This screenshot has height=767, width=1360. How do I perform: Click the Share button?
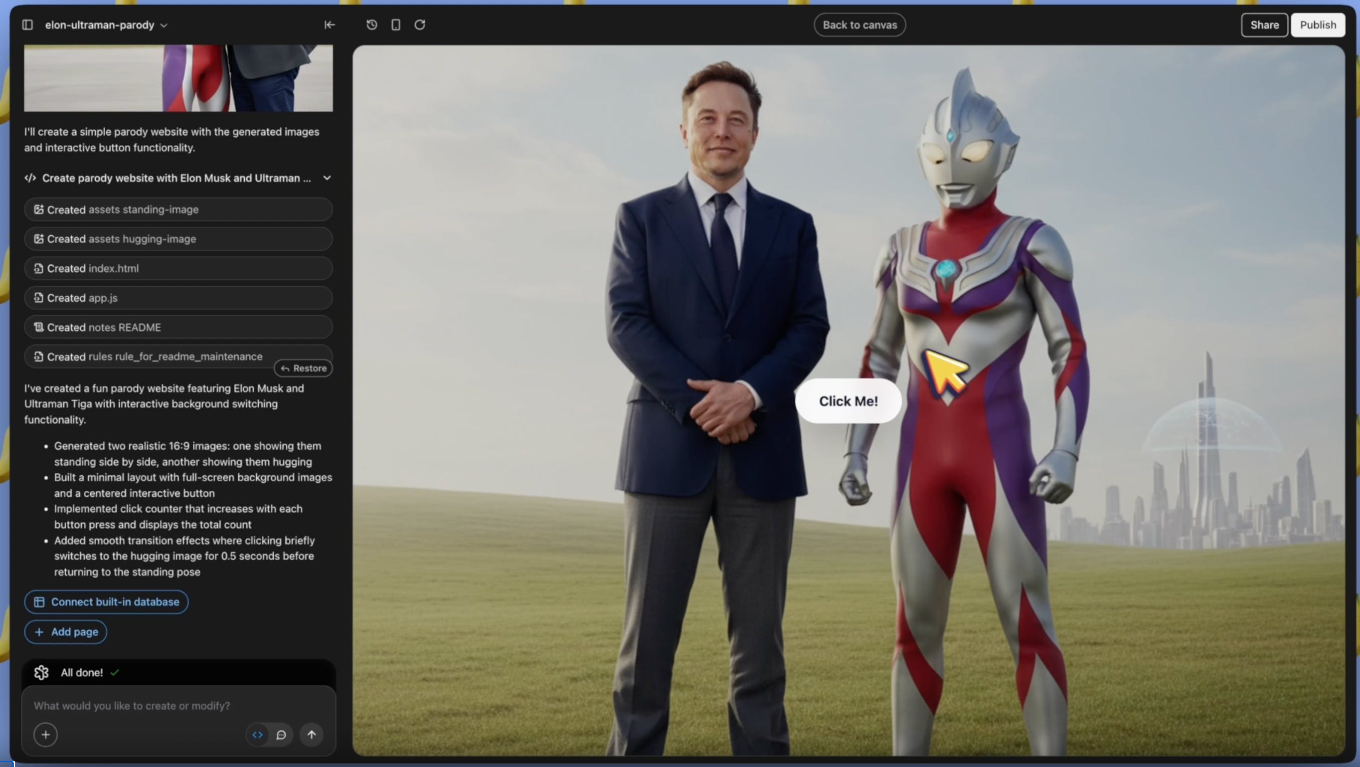click(x=1264, y=25)
